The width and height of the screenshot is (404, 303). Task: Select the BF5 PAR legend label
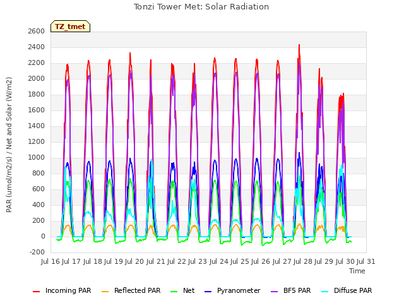pos(297,290)
